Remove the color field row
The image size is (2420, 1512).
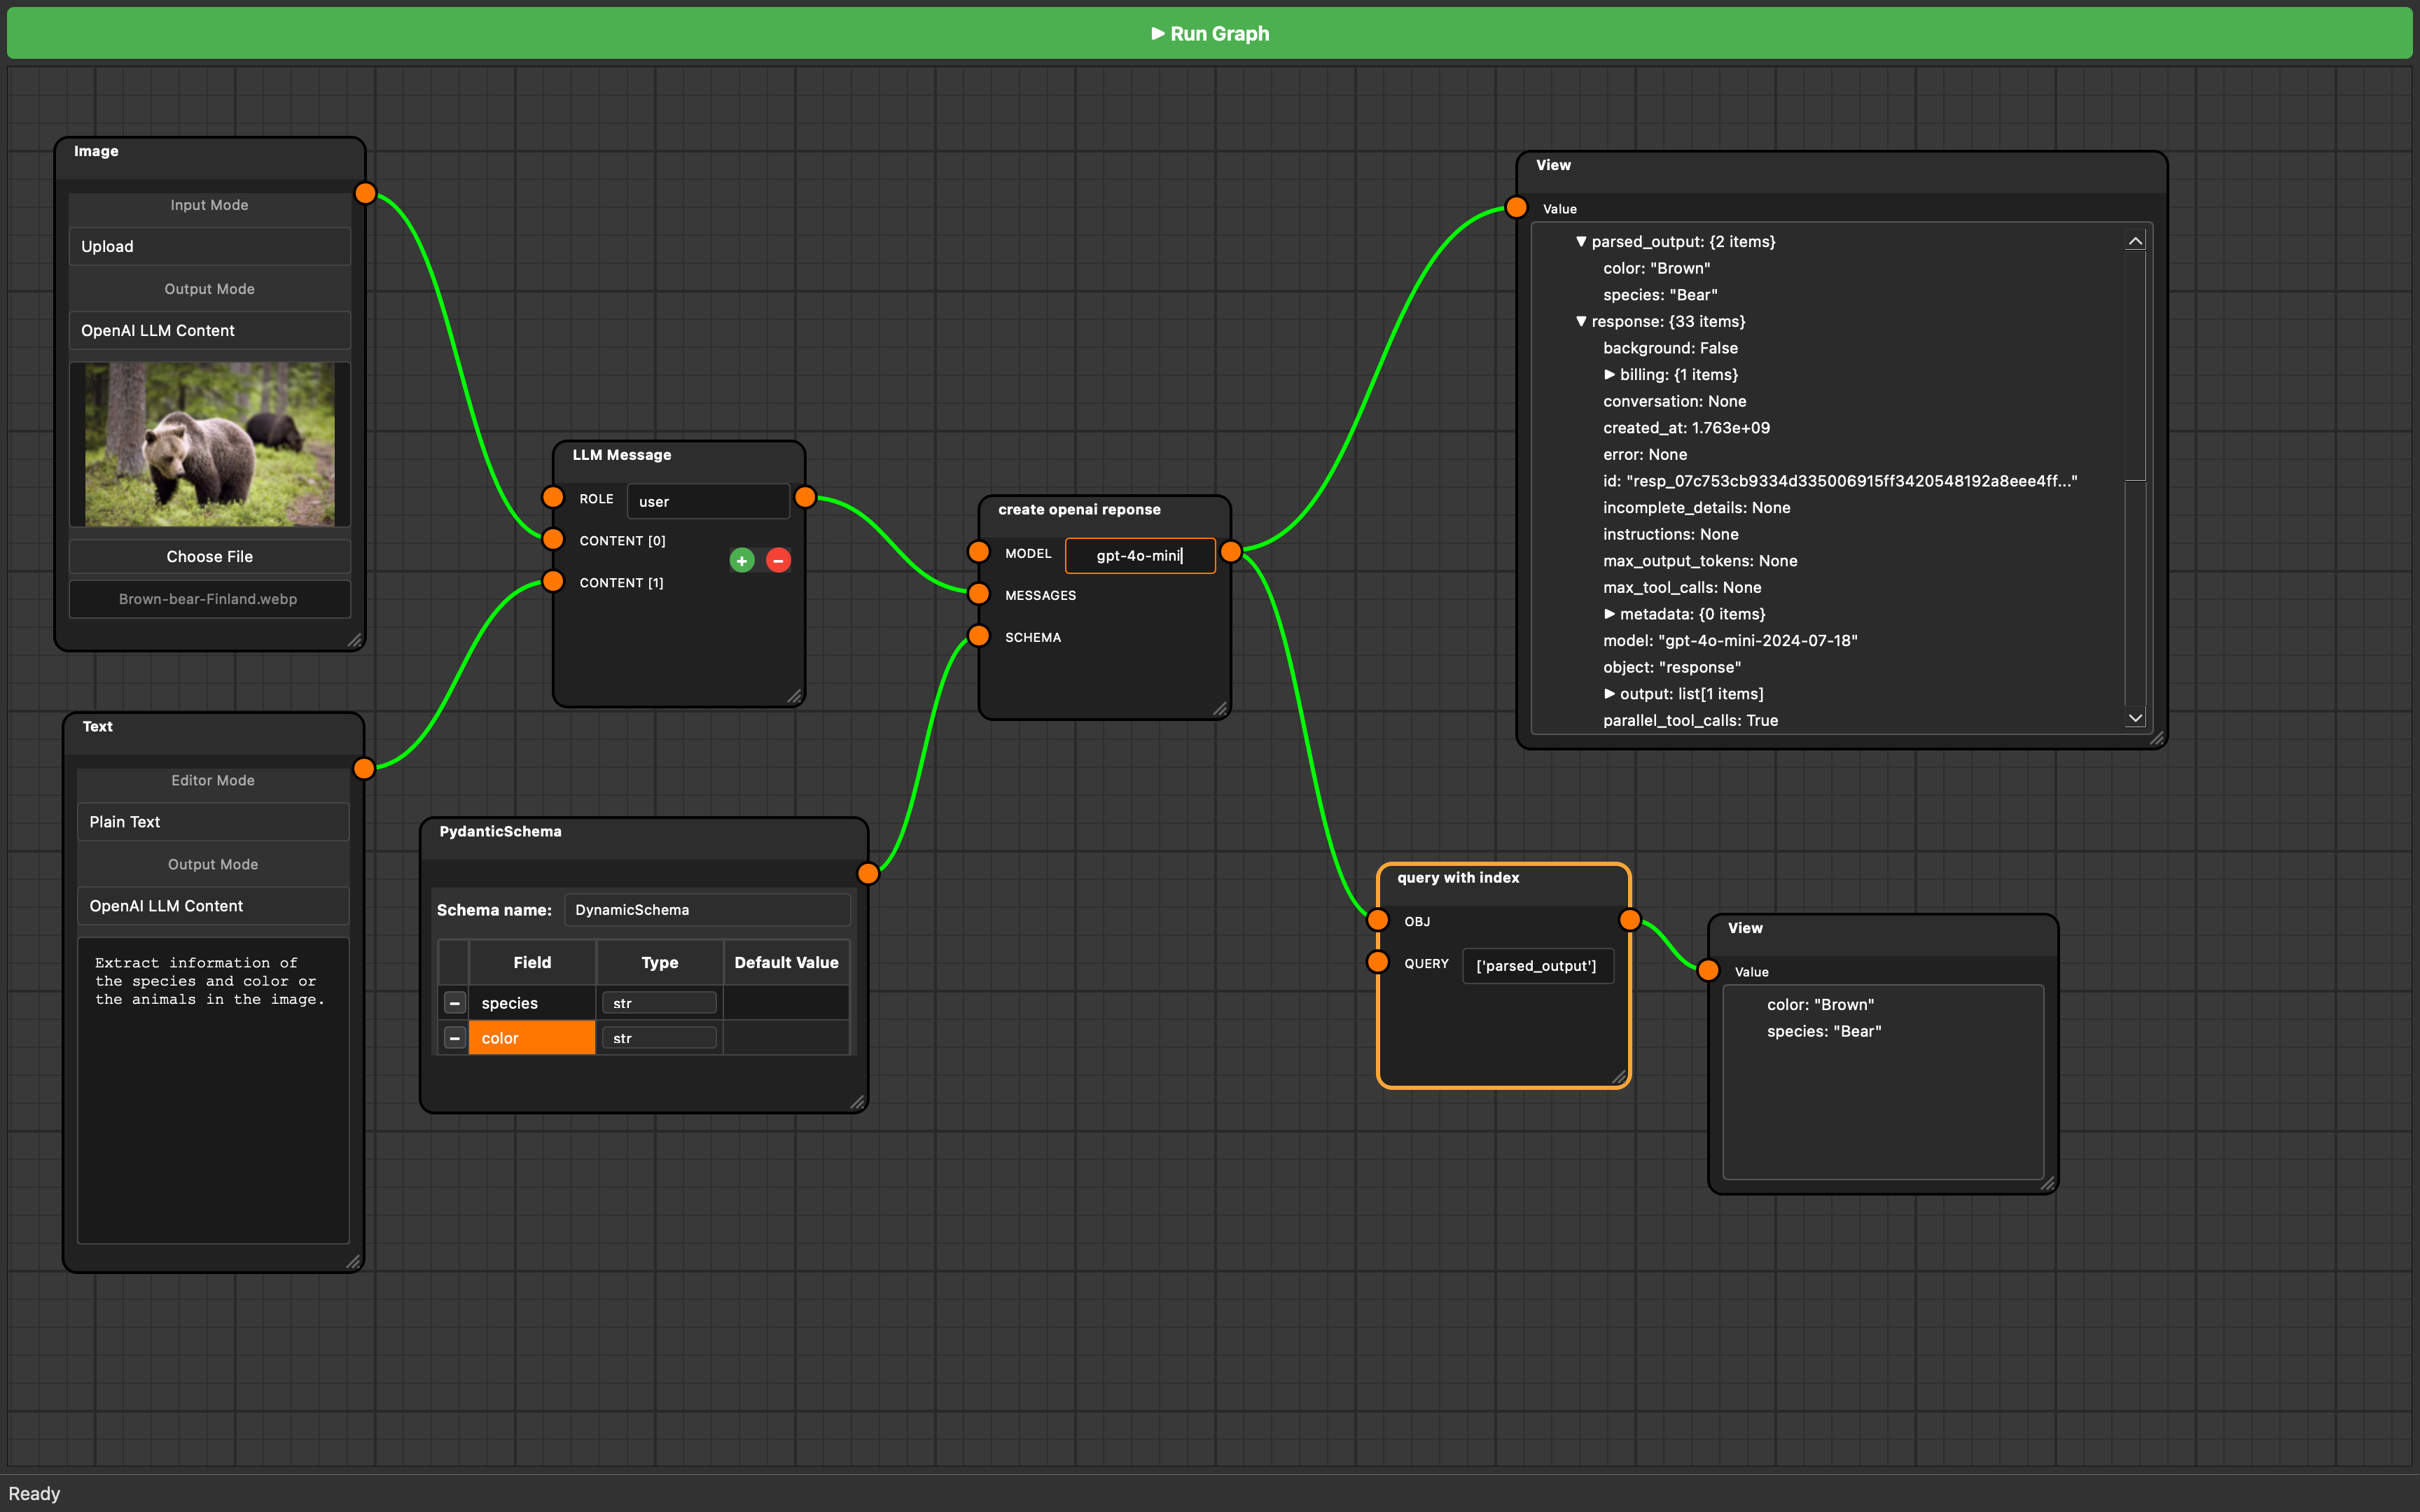coord(454,1038)
